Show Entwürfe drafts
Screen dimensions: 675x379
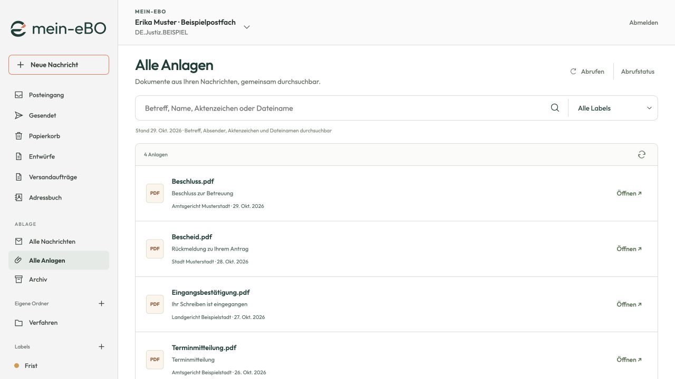click(x=59, y=156)
